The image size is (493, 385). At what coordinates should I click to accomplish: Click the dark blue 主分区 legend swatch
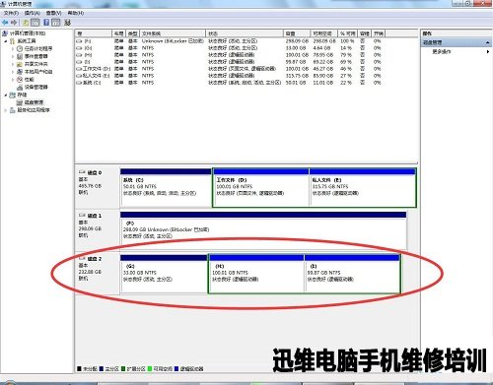[x=102, y=368]
